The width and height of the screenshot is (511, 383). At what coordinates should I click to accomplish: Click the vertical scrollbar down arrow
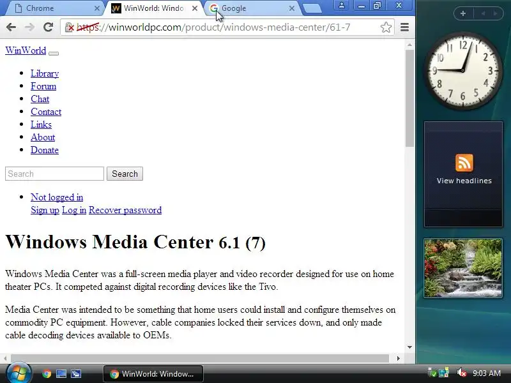pos(409,347)
